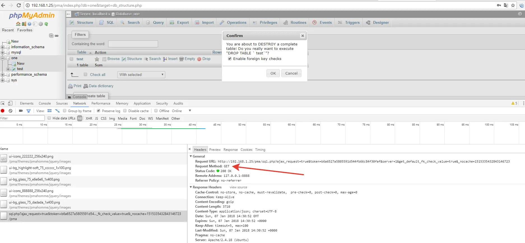Image resolution: width=525 pixels, height=243 pixels.
Task: Check the Offline checkbox
Action: tap(156, 111)
